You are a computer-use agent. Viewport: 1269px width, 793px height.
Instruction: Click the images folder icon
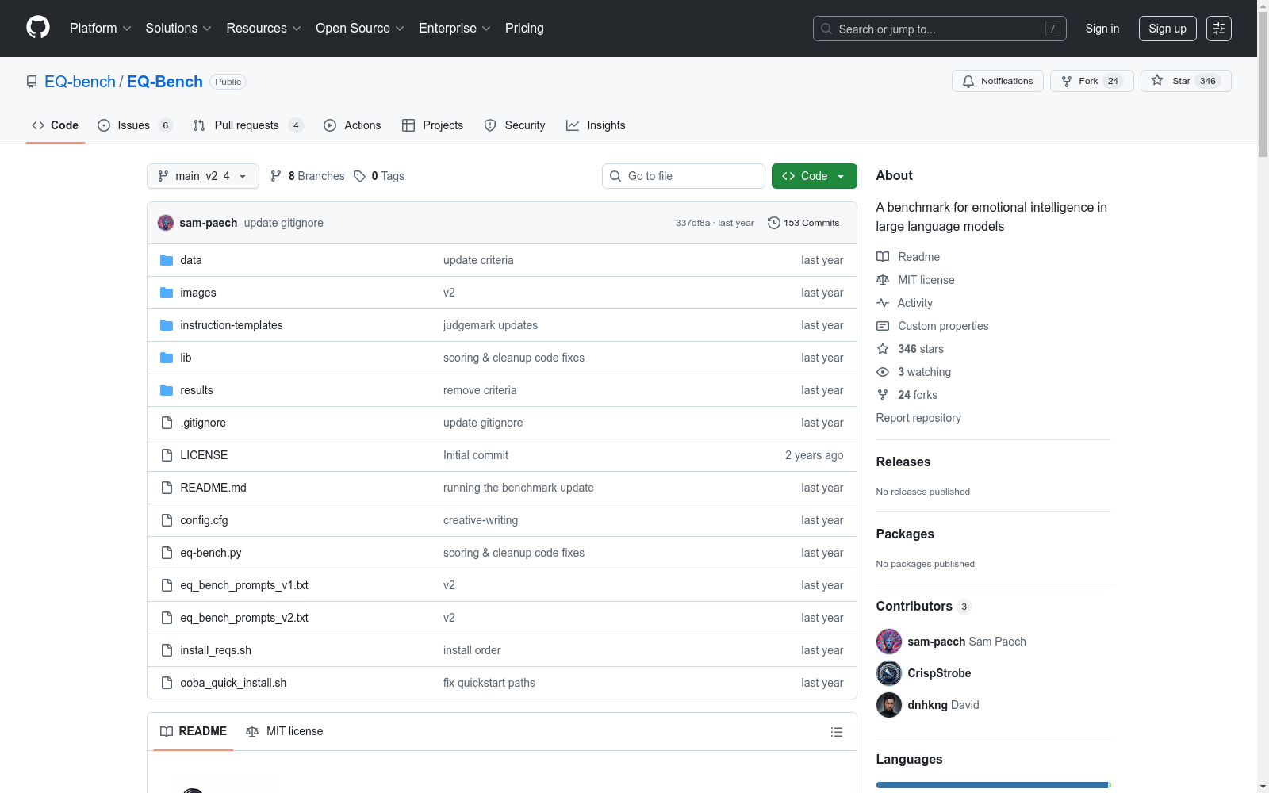(x=167, y=293)
